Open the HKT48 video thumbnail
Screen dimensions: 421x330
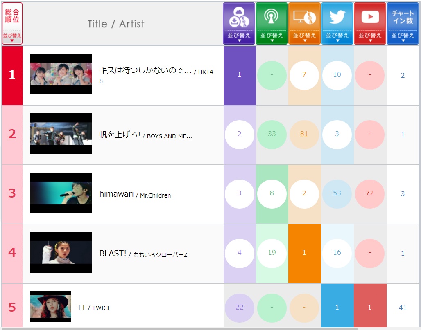[61, 74]
